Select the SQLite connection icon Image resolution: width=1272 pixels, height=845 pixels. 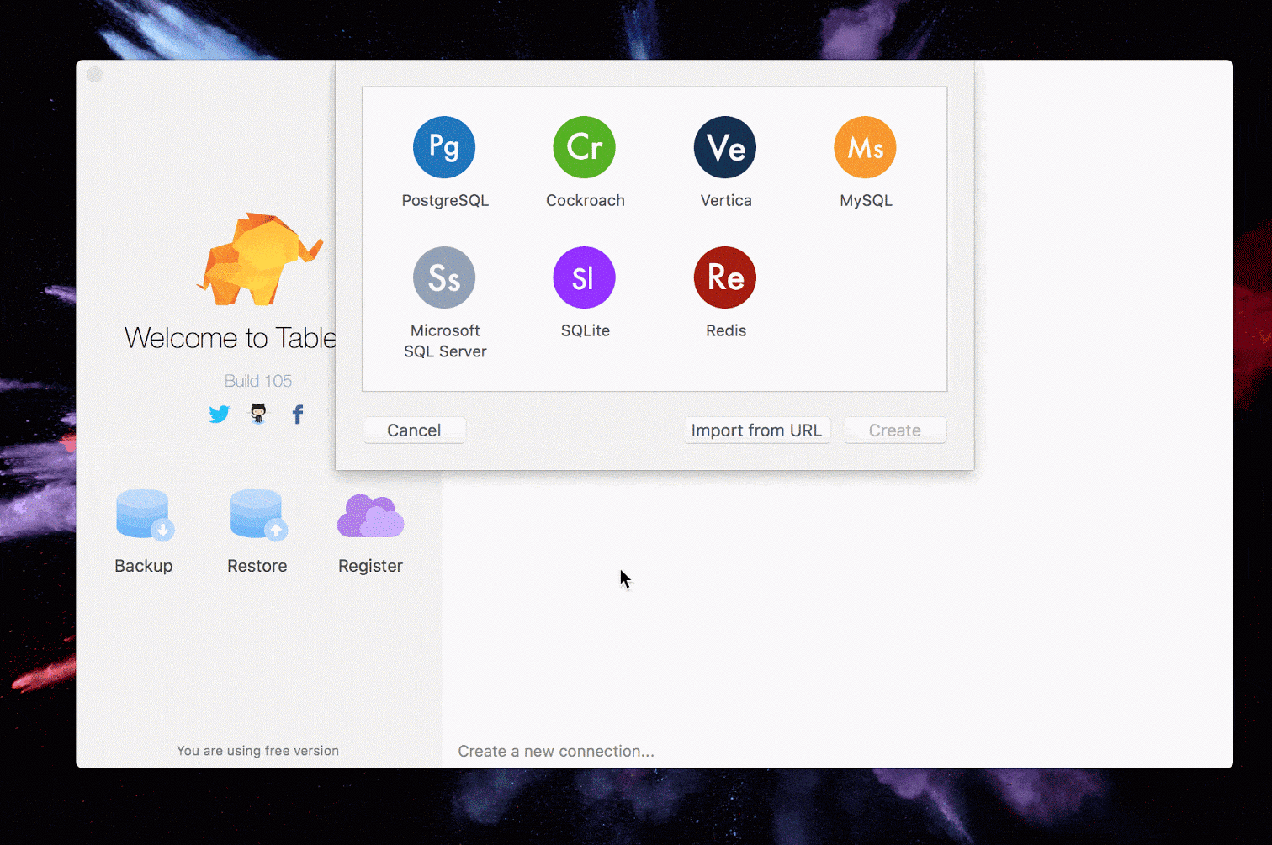tap(585, 277)
